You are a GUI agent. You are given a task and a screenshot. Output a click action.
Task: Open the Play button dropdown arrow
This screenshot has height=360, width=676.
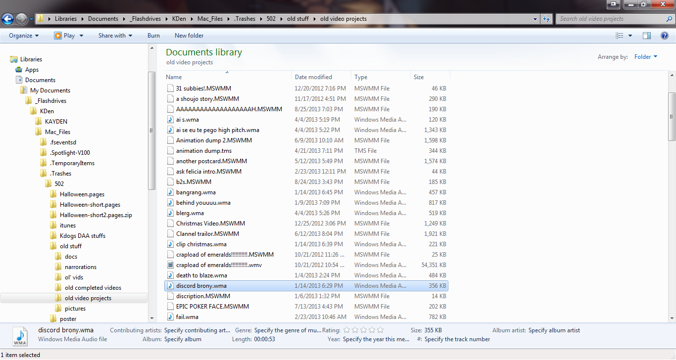81,36
